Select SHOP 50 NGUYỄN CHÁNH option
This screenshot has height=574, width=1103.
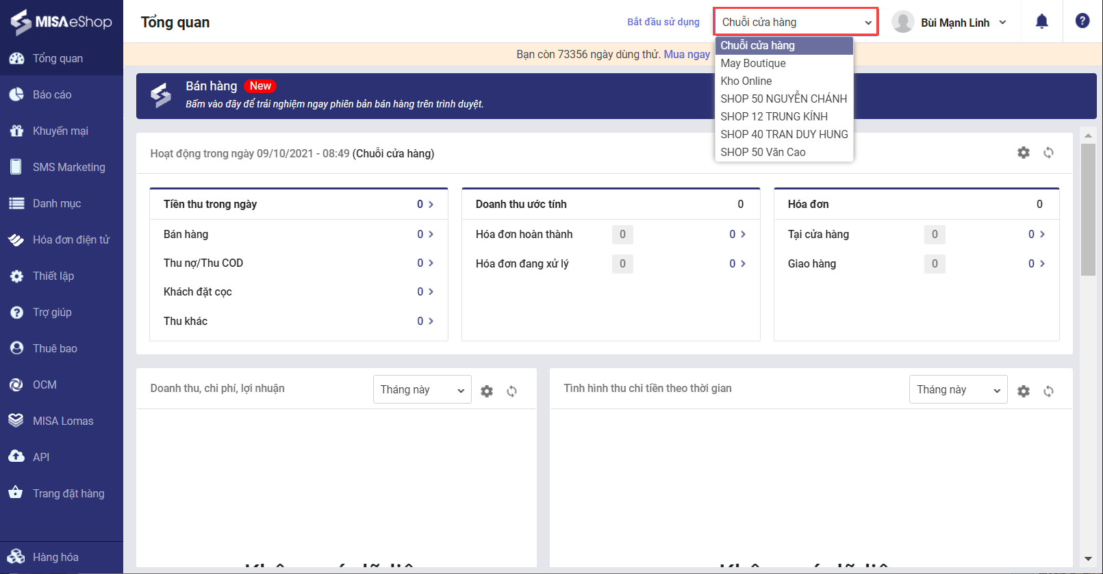pos(784,99)
